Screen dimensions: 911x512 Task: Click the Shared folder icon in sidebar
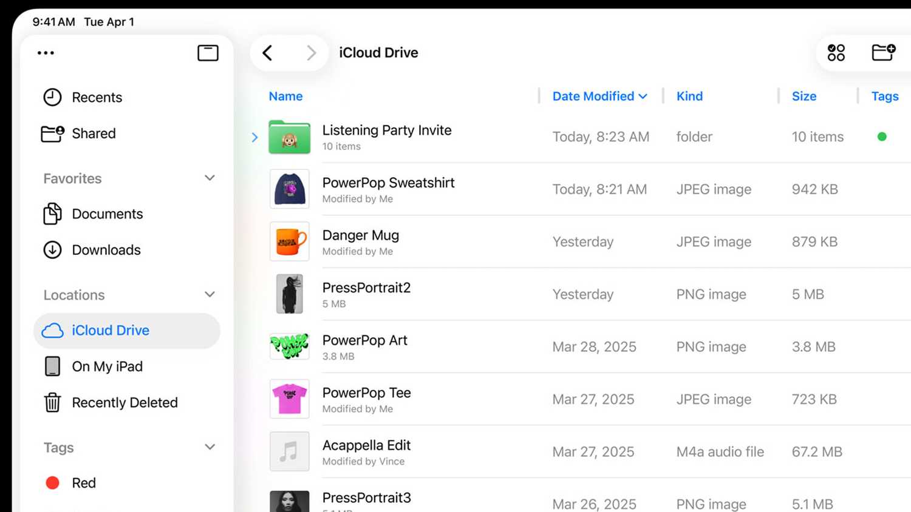pos(53,133)
